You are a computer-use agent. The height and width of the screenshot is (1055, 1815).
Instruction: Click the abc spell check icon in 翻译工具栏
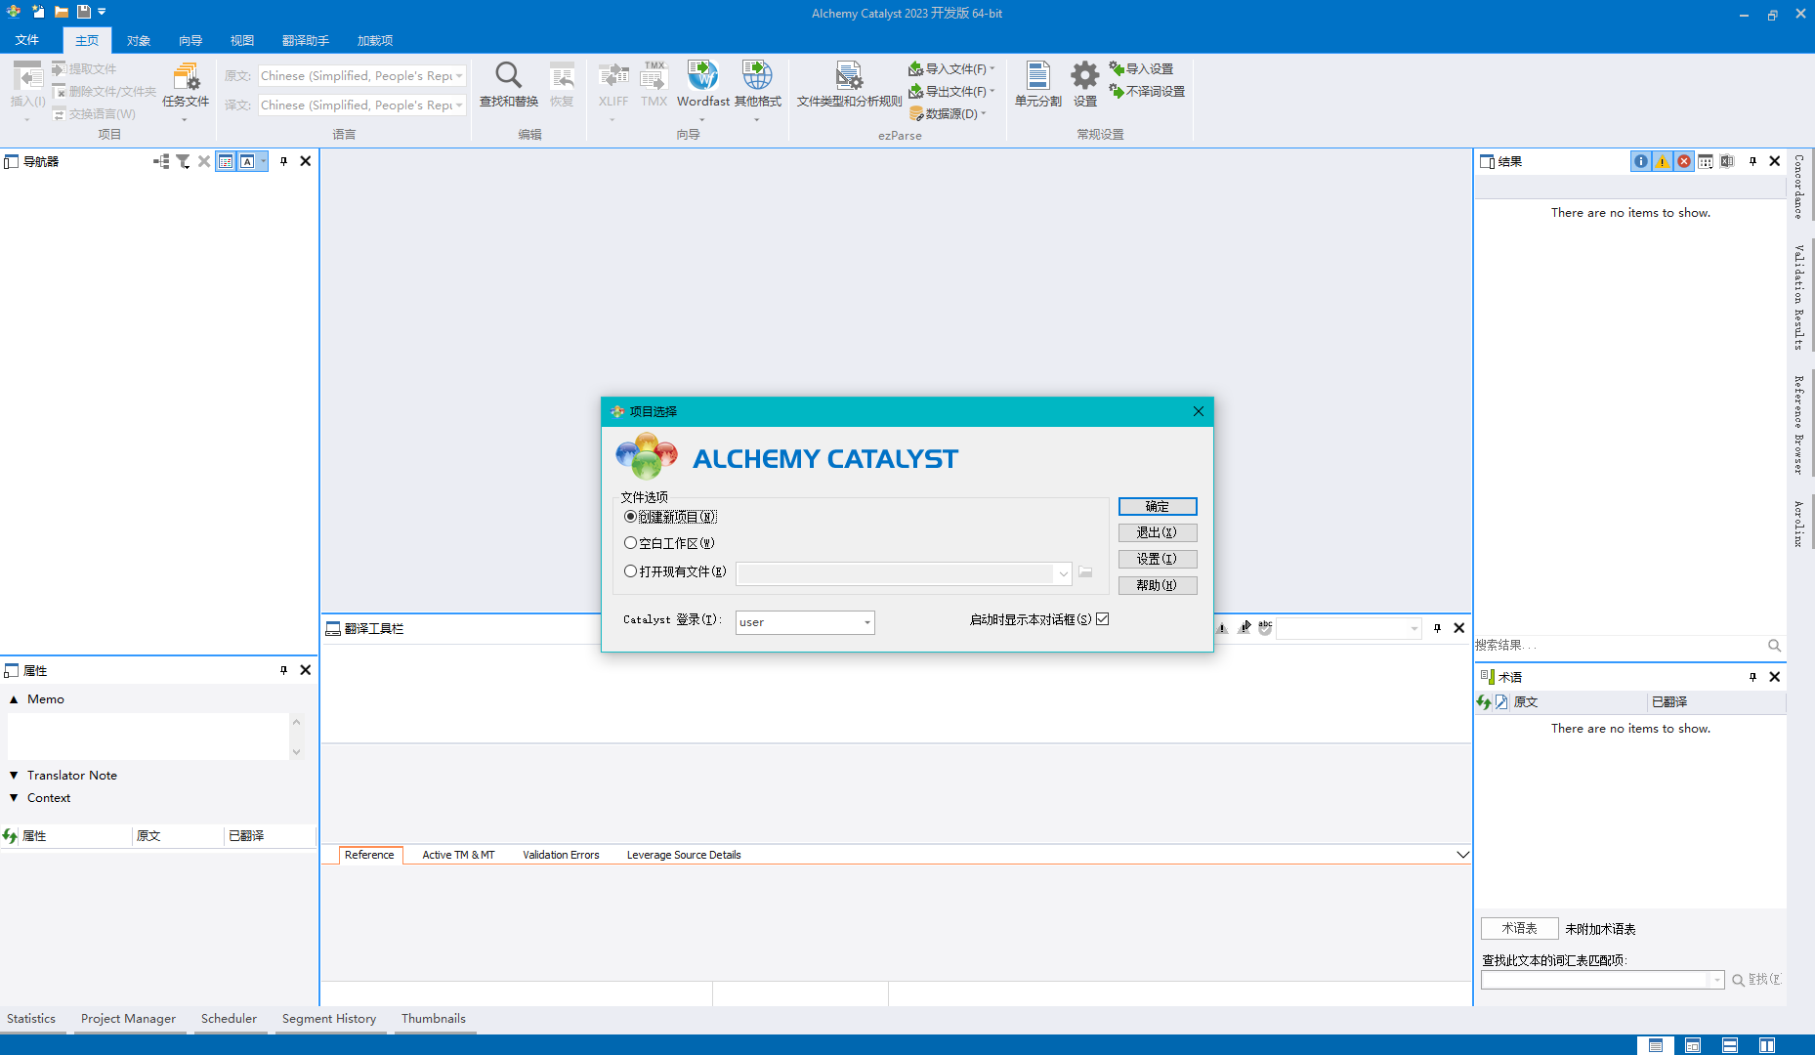click(1265, 627)
